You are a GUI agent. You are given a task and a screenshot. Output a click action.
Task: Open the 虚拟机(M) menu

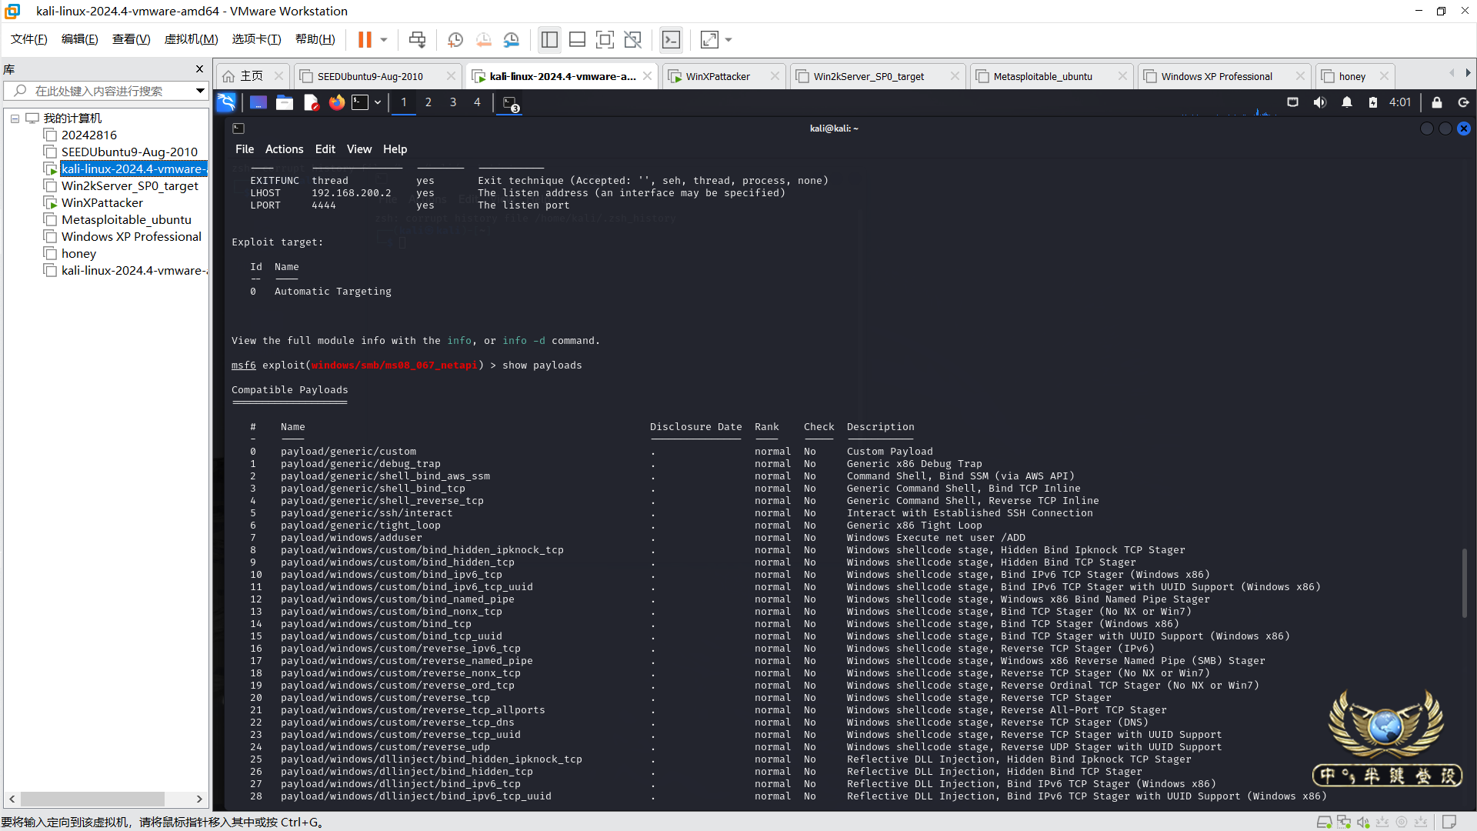(191, 39)
